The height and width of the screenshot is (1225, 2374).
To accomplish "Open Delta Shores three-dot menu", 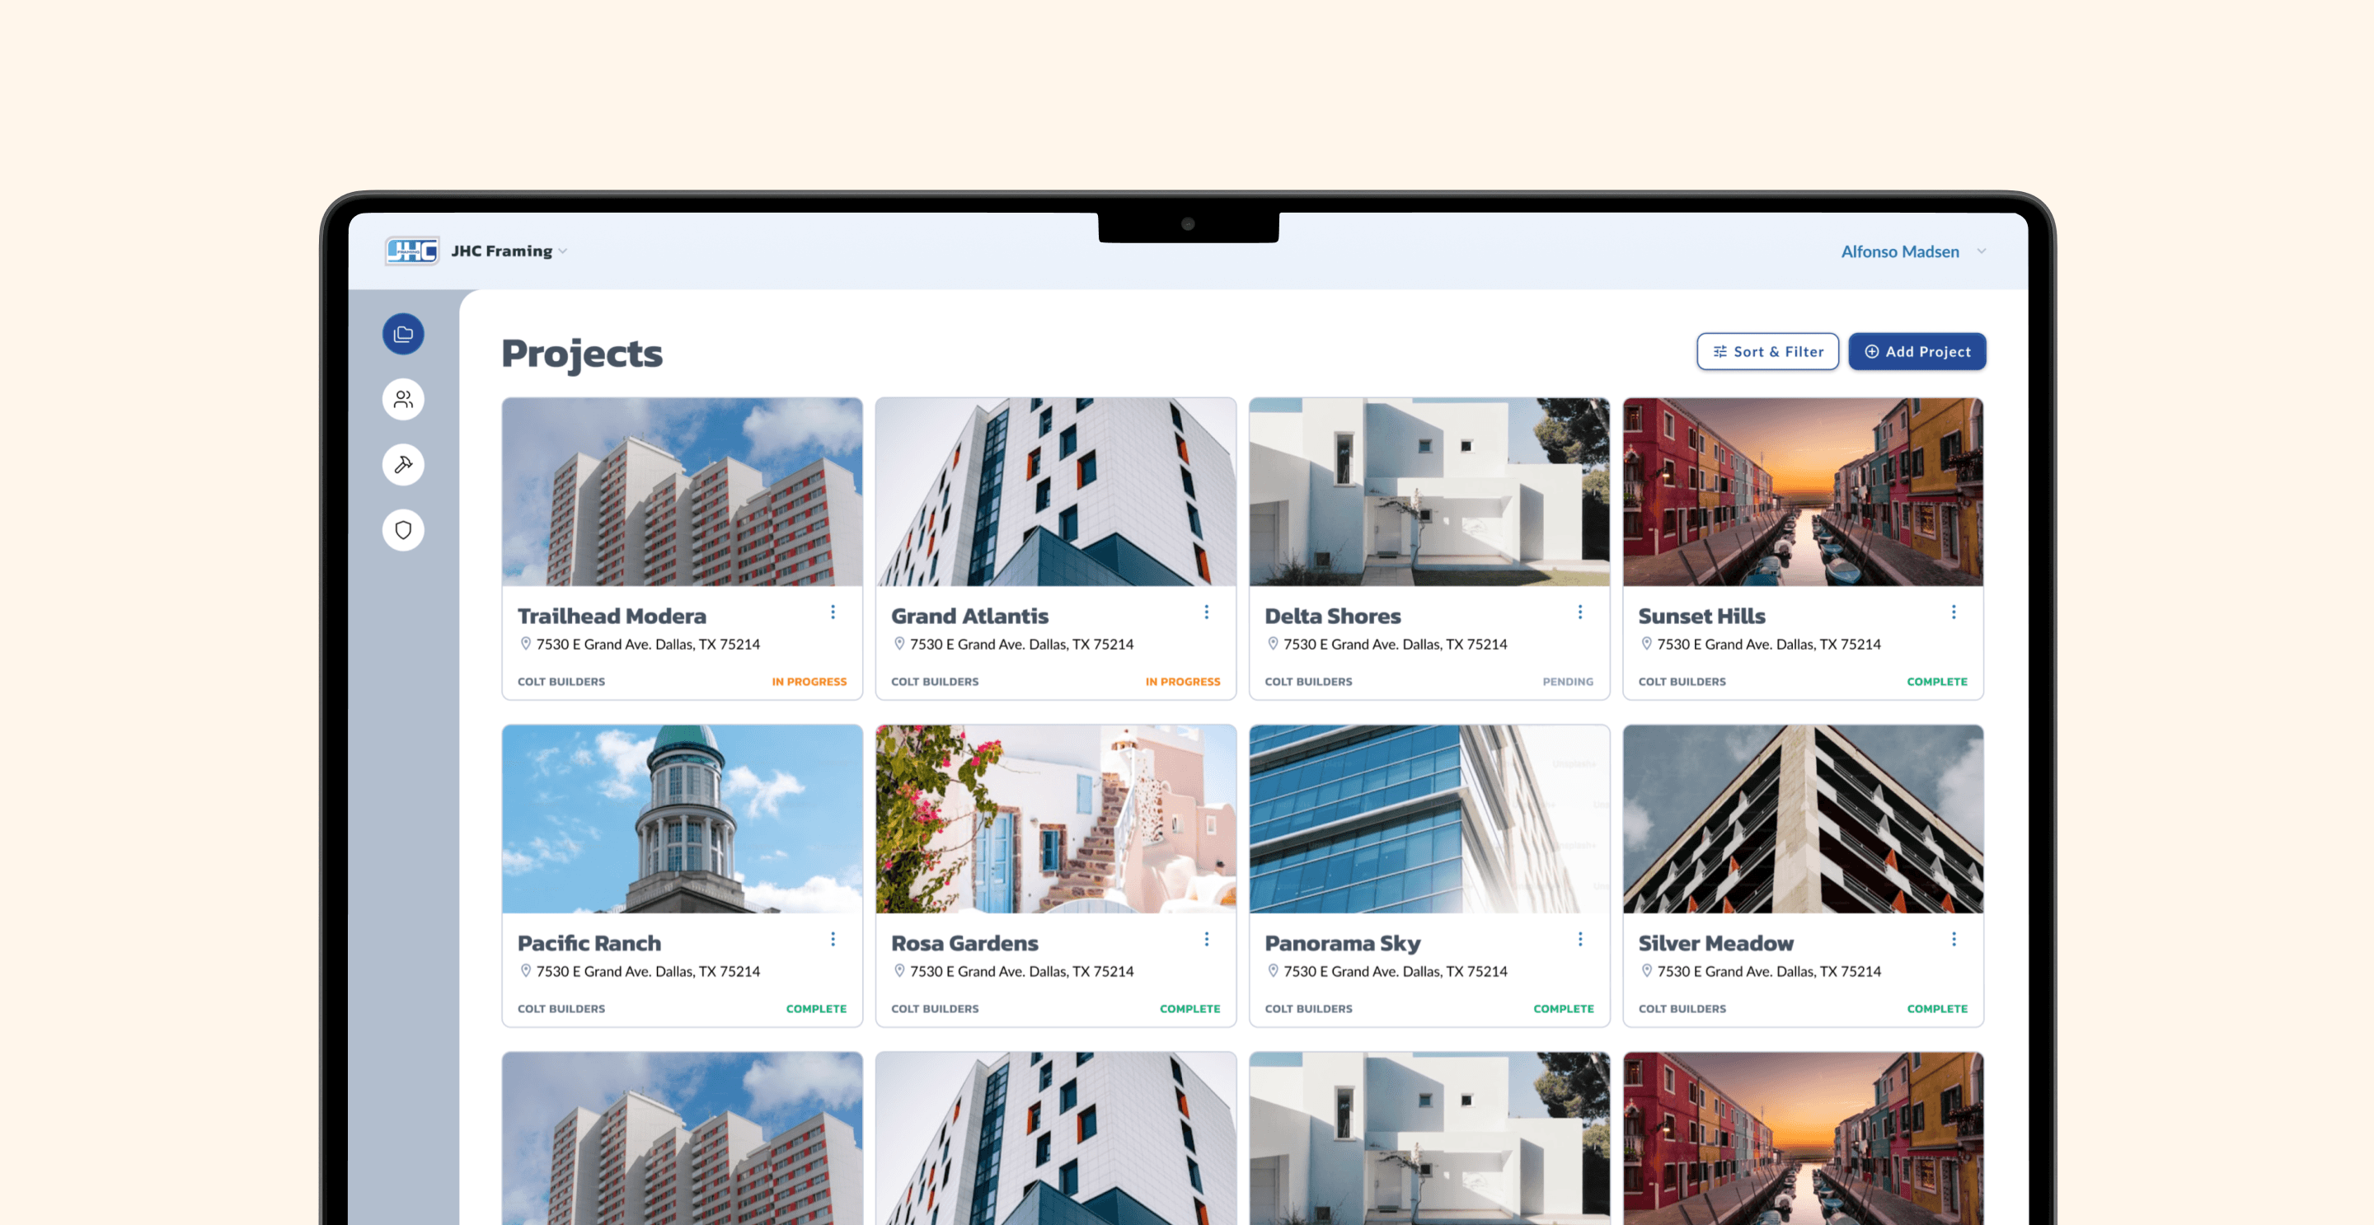I will coord(1579,612).
